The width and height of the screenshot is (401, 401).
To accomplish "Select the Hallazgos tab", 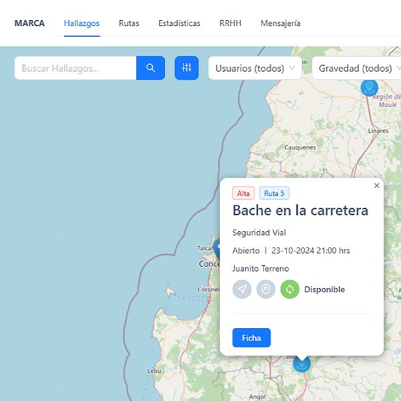I will [82, 23].
